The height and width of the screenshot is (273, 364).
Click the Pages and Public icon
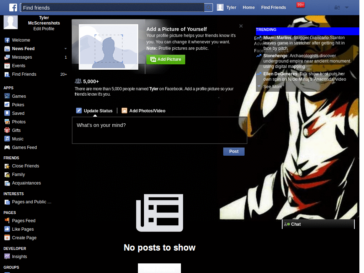[x=7, y=202]
